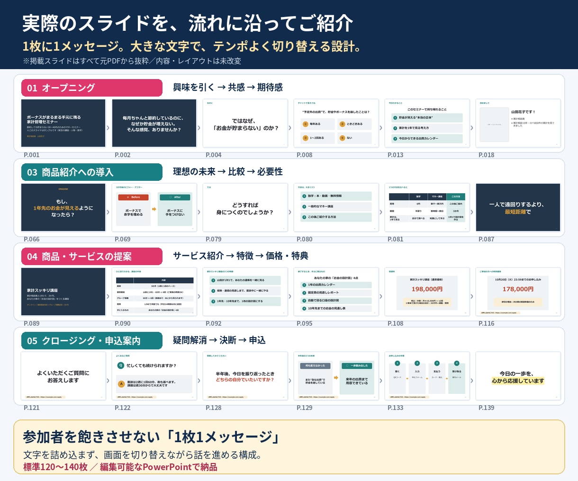Open the slide このセミナーで持ち帰れること
The height and width of the screenshot is (481, 578).
point(427,123)
